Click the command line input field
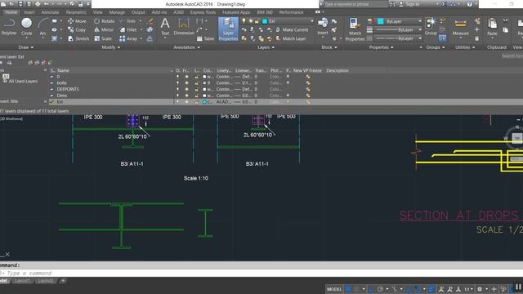This screenshot has width=523, height=294. click(261, 273)
